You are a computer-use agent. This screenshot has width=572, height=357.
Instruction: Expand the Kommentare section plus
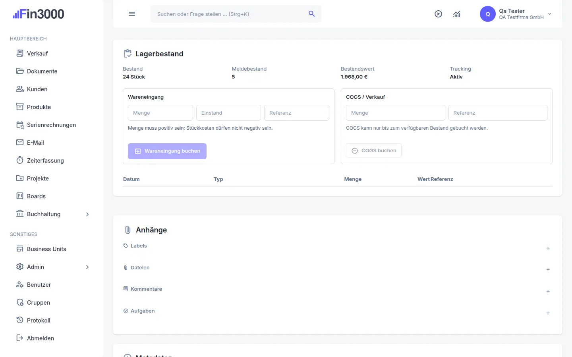coord(548,292)
